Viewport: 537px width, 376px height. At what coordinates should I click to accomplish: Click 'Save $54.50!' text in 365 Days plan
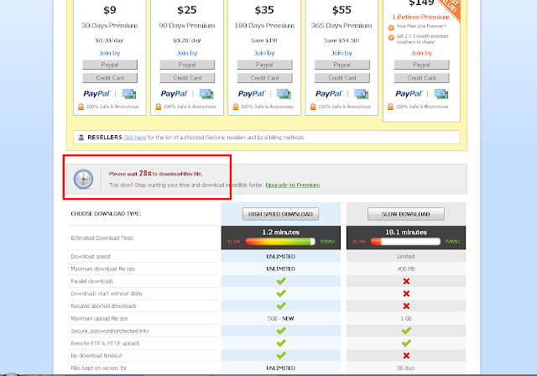(x=341, y=40)
